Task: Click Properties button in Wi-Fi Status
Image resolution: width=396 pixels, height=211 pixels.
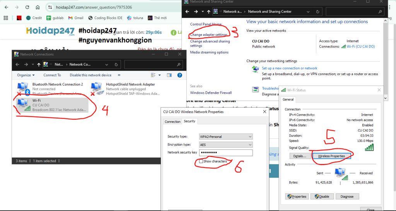Action: (x=297, y=197)
